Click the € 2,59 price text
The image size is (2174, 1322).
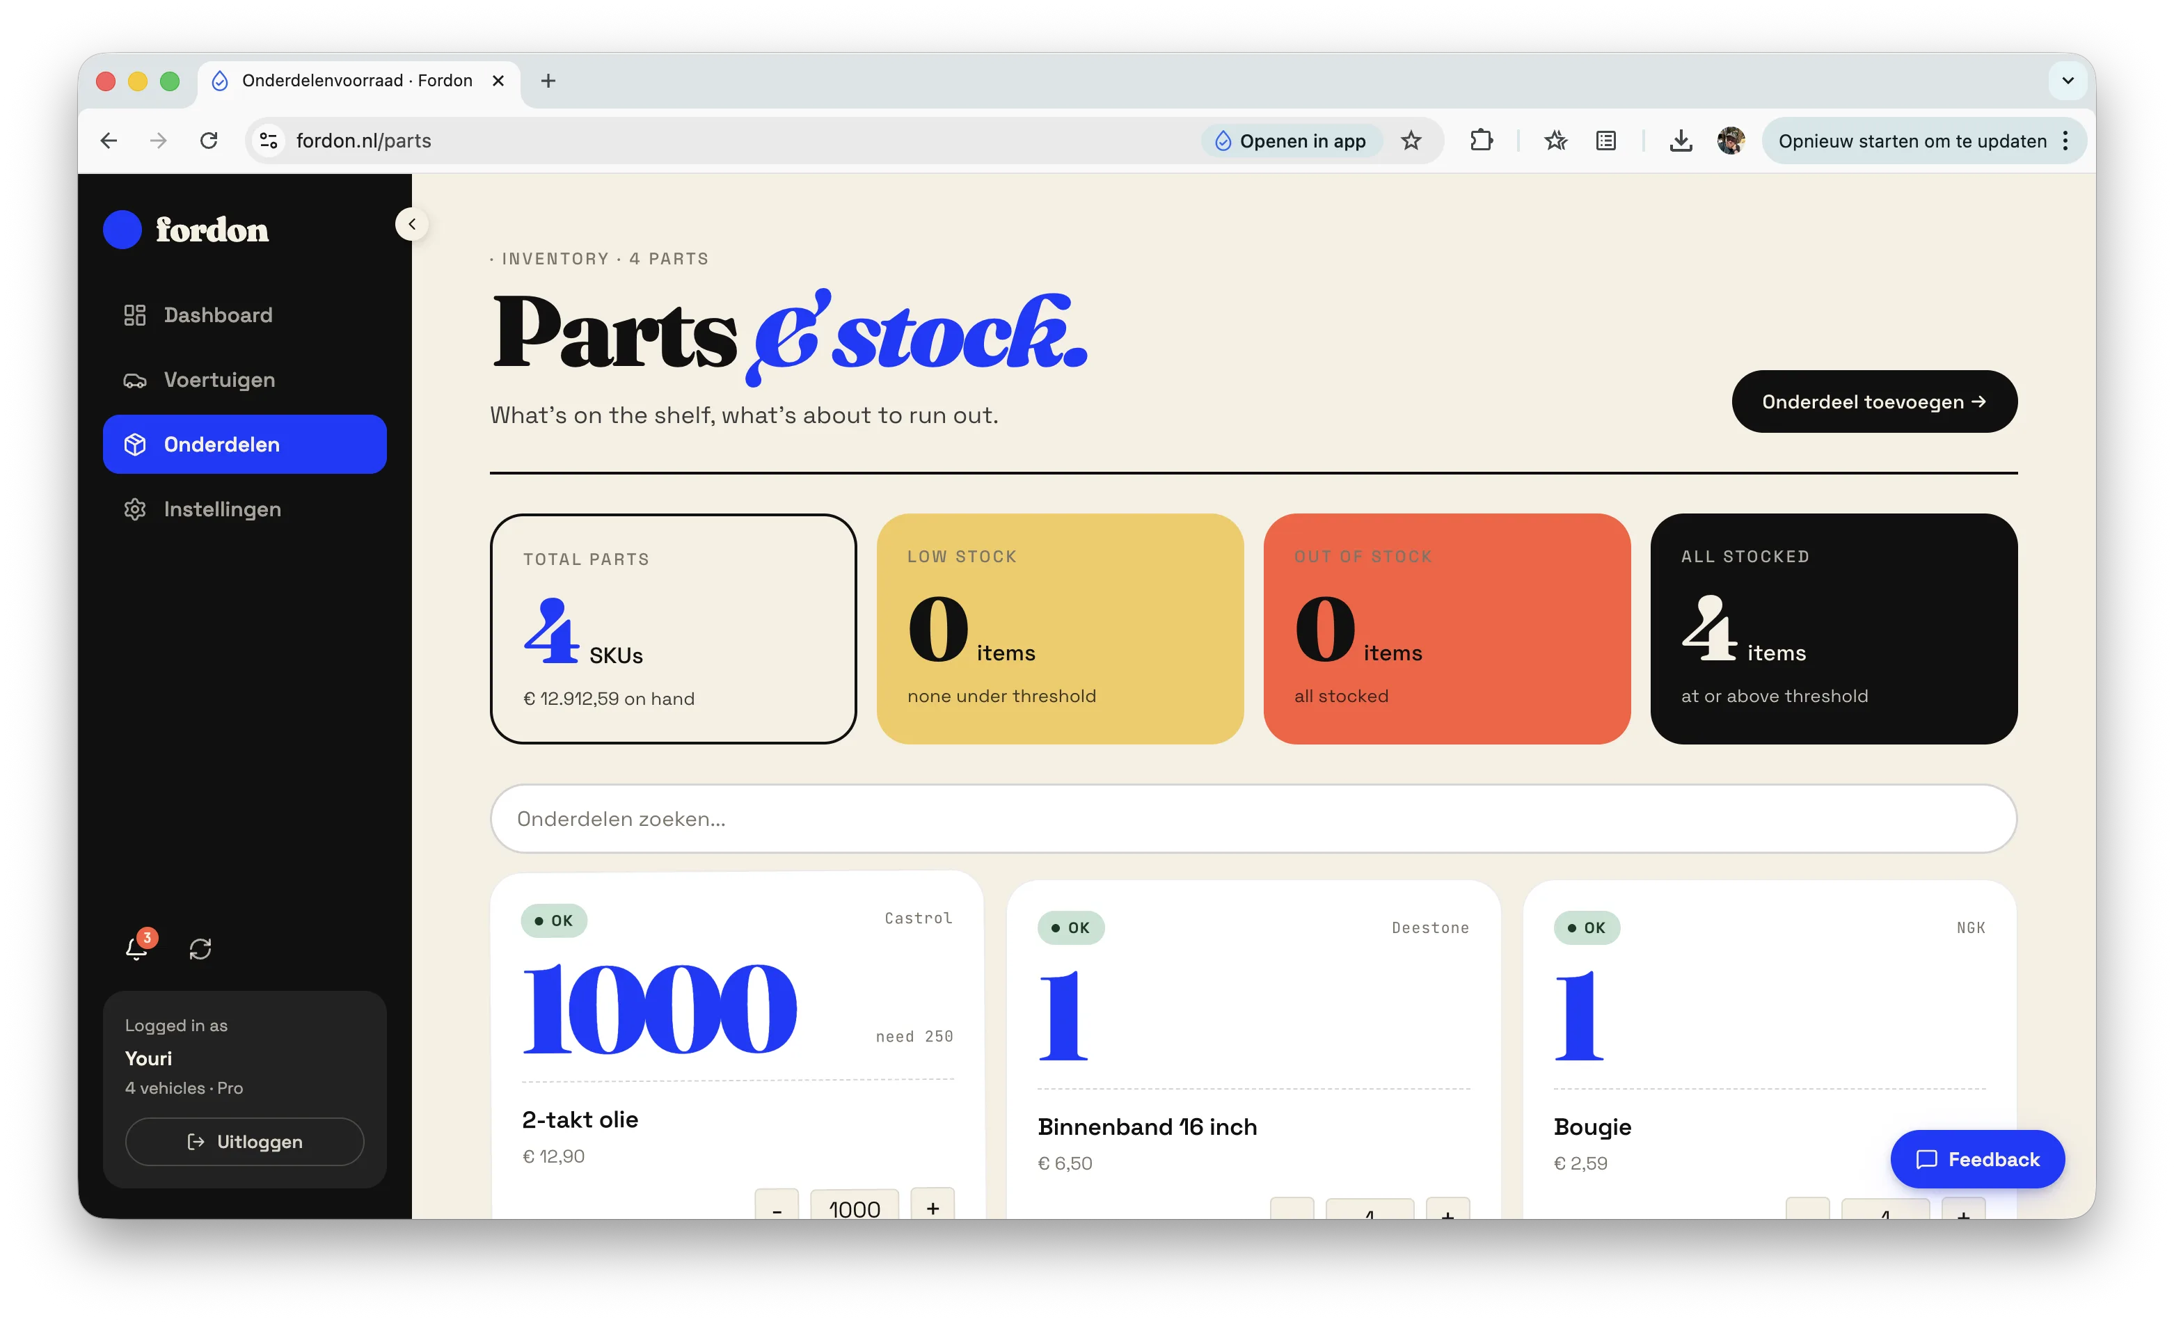tap(1580, 1163)
